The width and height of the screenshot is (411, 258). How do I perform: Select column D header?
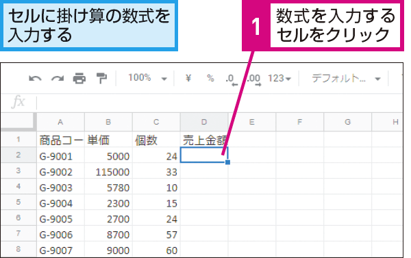coord(204,122)
